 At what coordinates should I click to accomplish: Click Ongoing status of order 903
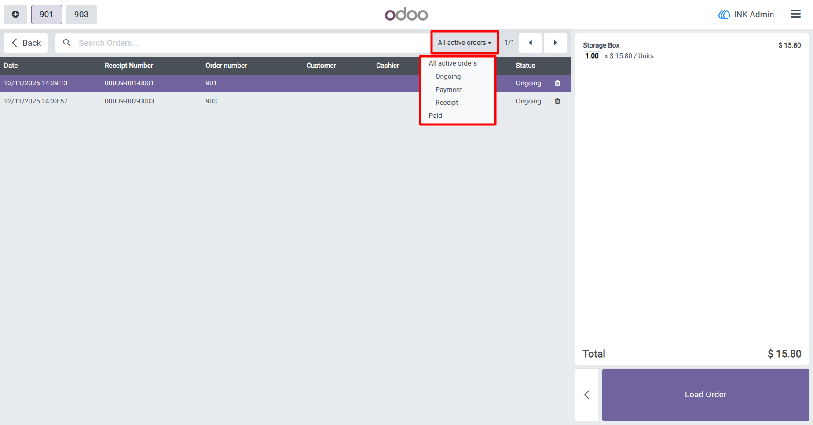point(528,101)
